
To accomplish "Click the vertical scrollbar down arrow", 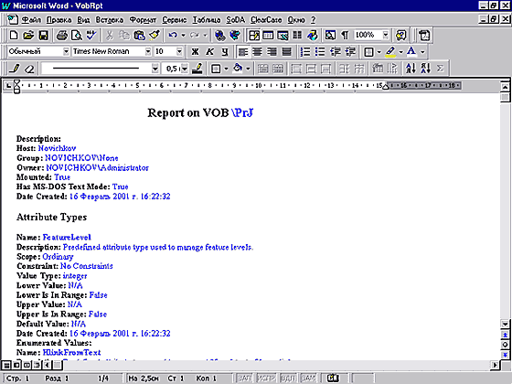I will [x=505, y=324].
